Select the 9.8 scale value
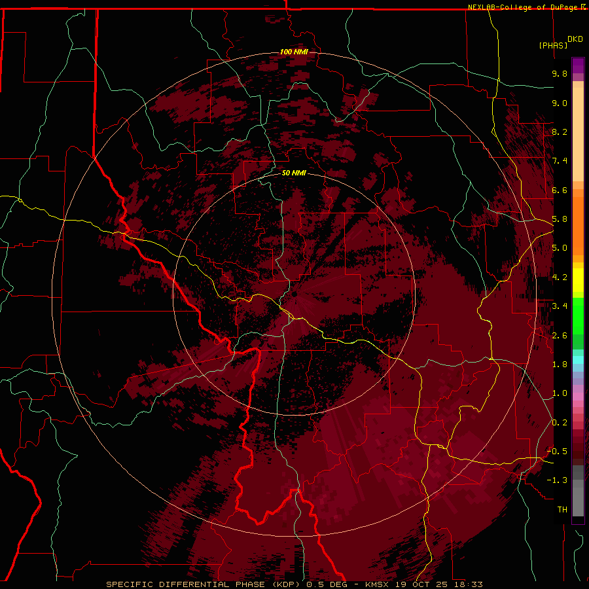The height and width of the screenshot is (589, 589). tap(560, 73)
